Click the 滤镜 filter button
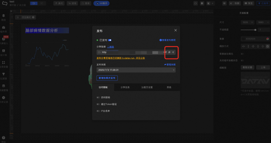Screen dimensions: 271x143 point(72,3)
